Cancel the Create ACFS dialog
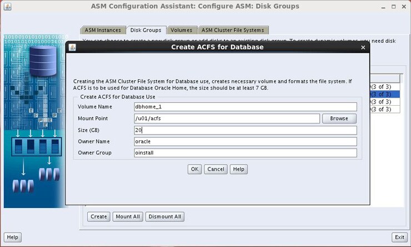The image size is (411, 247). (215, 169)
